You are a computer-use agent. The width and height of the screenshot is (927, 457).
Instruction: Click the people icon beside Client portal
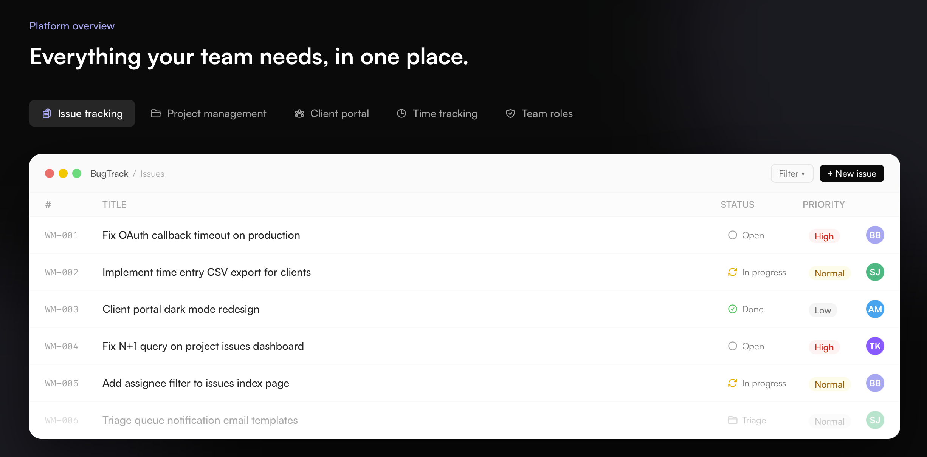299,113
